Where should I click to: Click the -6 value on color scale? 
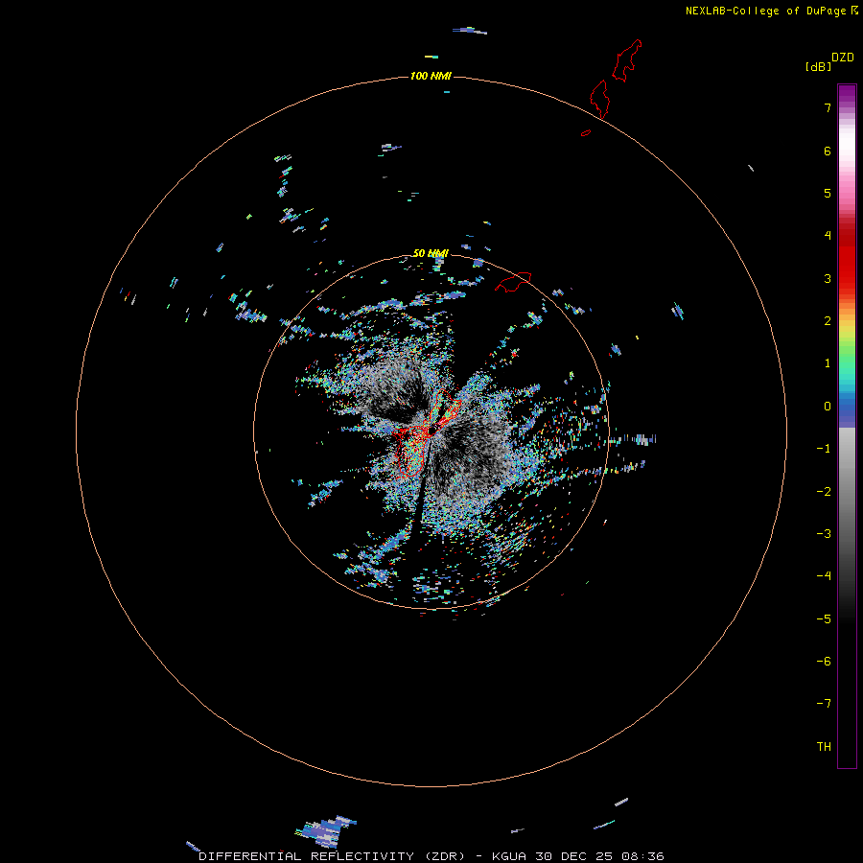coord(824,662)
